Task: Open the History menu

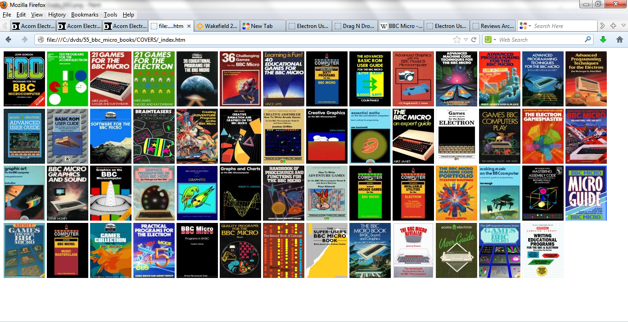Action: click(x=57, y=15)
